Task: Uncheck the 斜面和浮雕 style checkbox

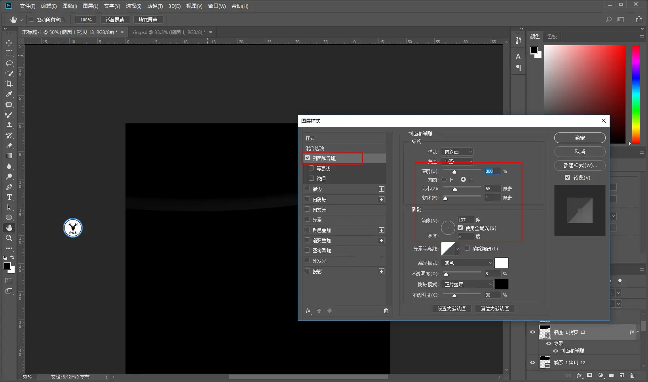Action: pos(308,158)
